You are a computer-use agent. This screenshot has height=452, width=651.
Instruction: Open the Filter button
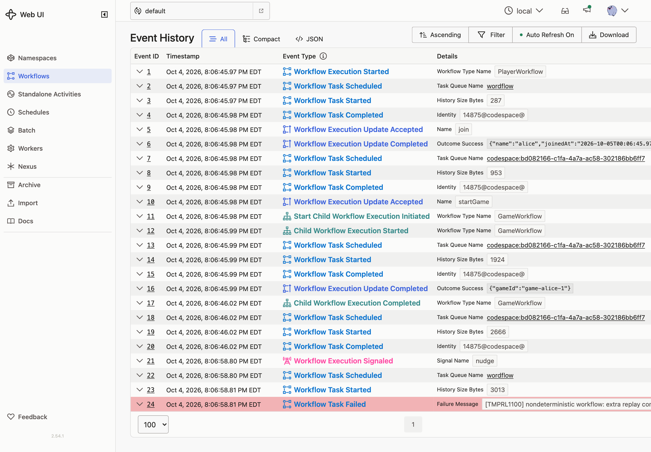[x=491, y=35]
